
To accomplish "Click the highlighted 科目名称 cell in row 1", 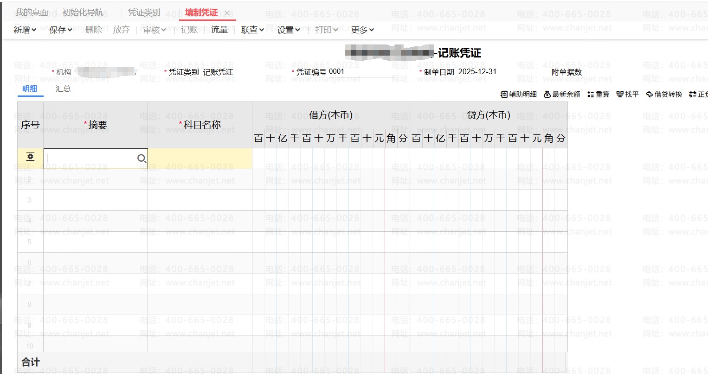I will (x=200, y=158).
